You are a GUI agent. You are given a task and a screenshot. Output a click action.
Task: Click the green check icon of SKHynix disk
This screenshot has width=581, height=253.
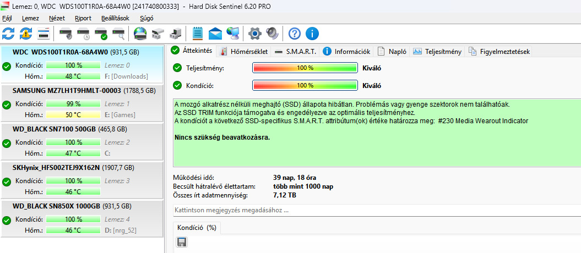6,182
